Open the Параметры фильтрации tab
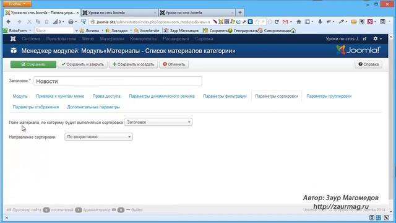Screen dimensions: 396x223 [x=225, y=96]
